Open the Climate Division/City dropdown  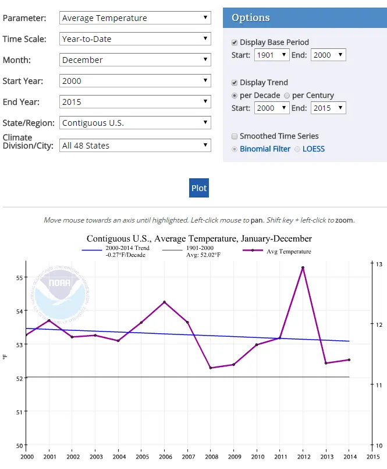[x=135, y=146]
